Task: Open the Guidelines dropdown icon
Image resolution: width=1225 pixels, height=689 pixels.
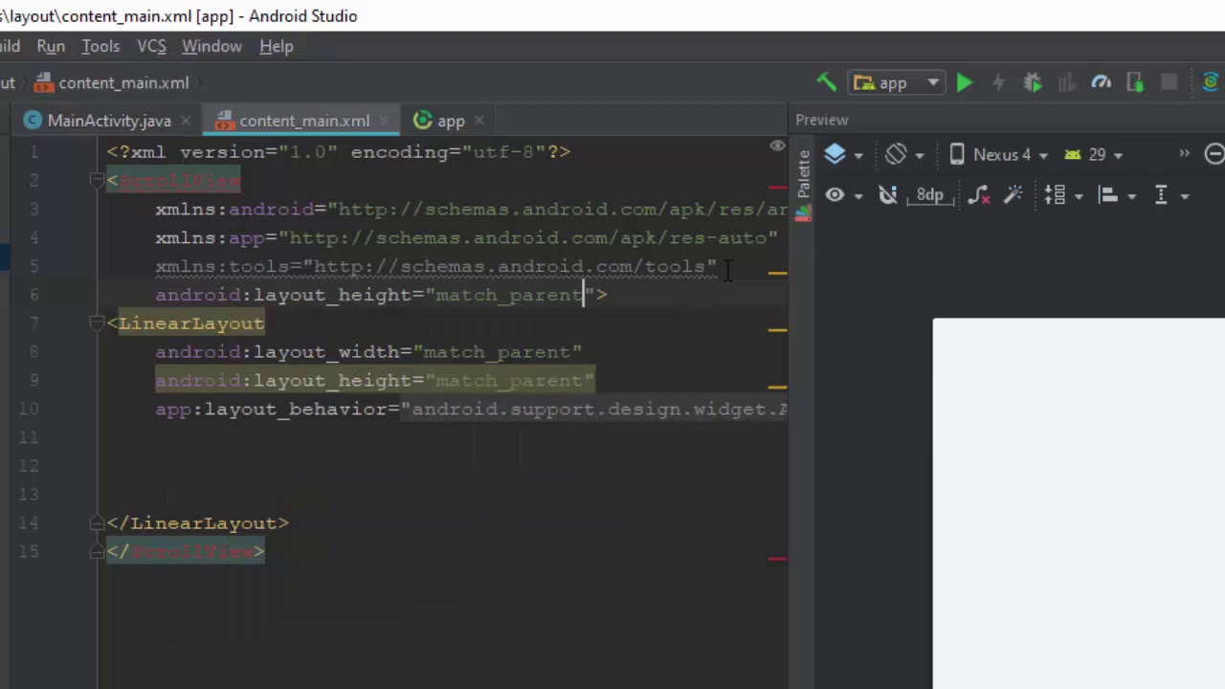Action: [1170, 195]
